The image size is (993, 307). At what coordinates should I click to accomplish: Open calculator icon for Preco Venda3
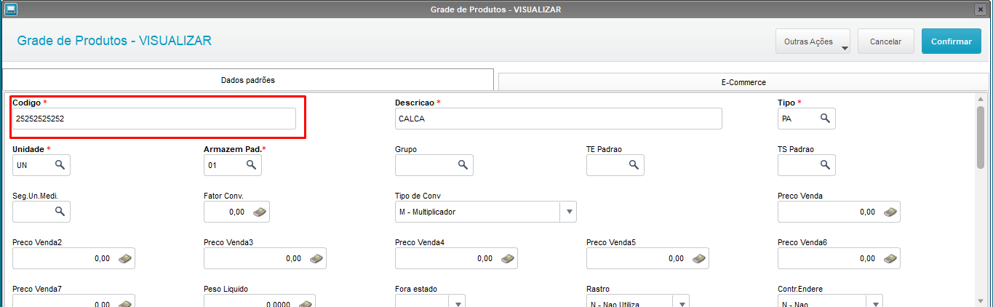tap(317, 258)
